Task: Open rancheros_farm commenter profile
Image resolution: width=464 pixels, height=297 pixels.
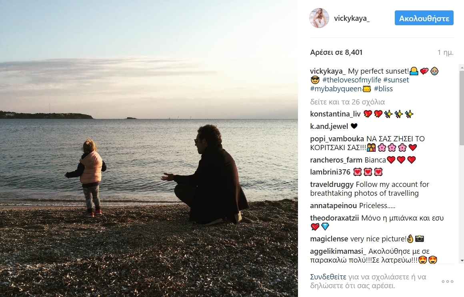Action: pos(336,160)
